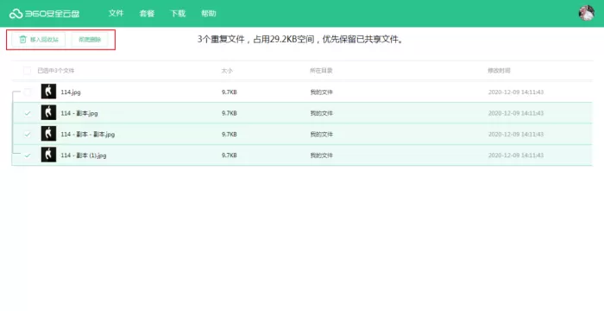Click the 9.7KB size of 114 - 副本 (1).jpg
This screenshot has height=311, width=604.
point(230,155)
